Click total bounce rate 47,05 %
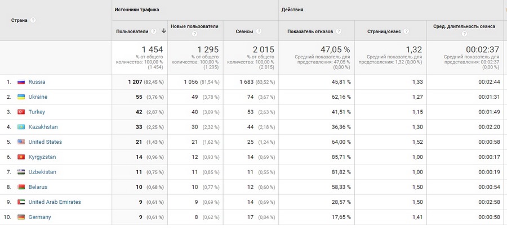507x228 pixels. click(335, 49)
